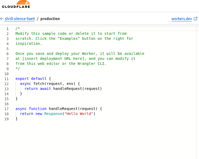Click the closing comment "*/" on line 9
Screen dimensions: 199x159
(18, 69)
